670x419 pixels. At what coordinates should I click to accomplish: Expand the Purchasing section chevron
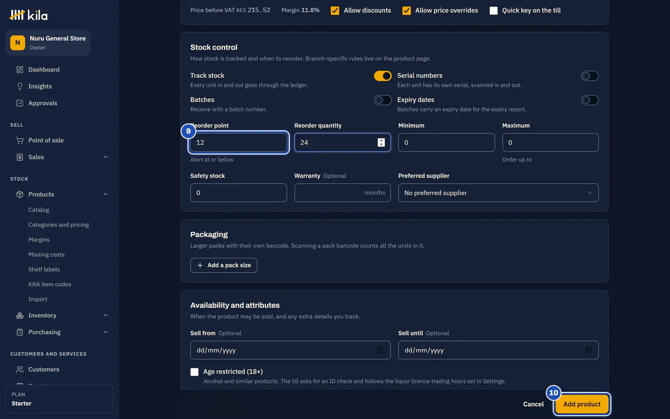click(106, 332)
